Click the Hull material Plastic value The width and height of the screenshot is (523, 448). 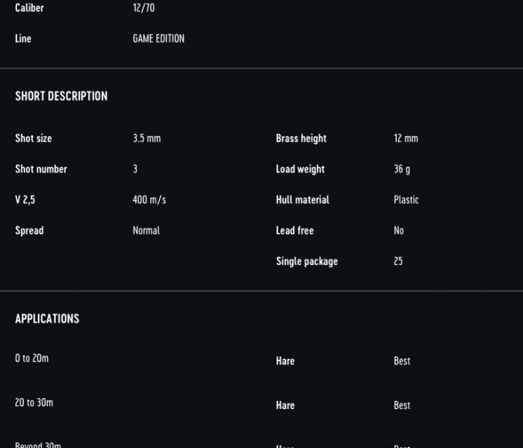[x=406, y=199]
